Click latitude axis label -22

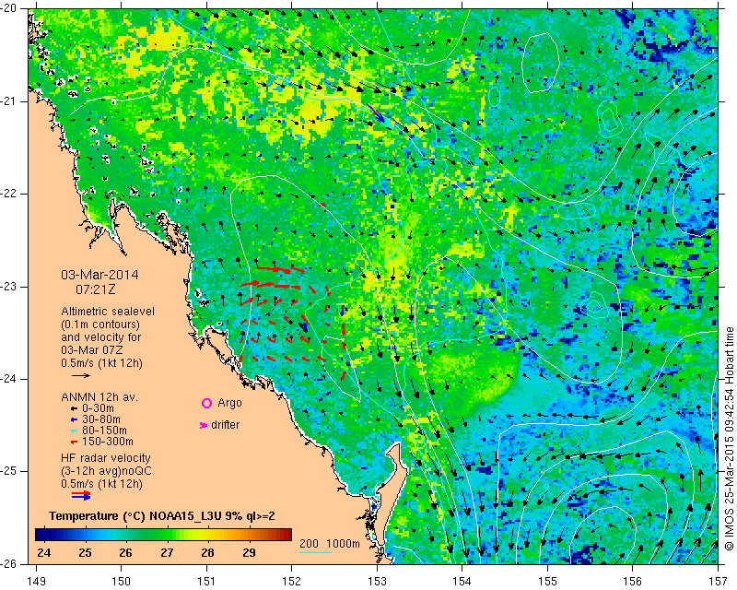tap(8, 194)
